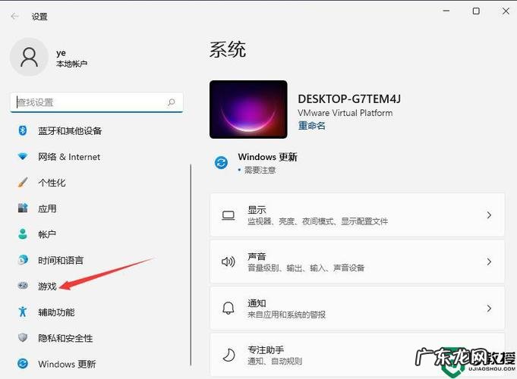Click the Bluetooth icon in sidebar
The width and height of the screenshot is (517, 379).
[x=23, y=130]
